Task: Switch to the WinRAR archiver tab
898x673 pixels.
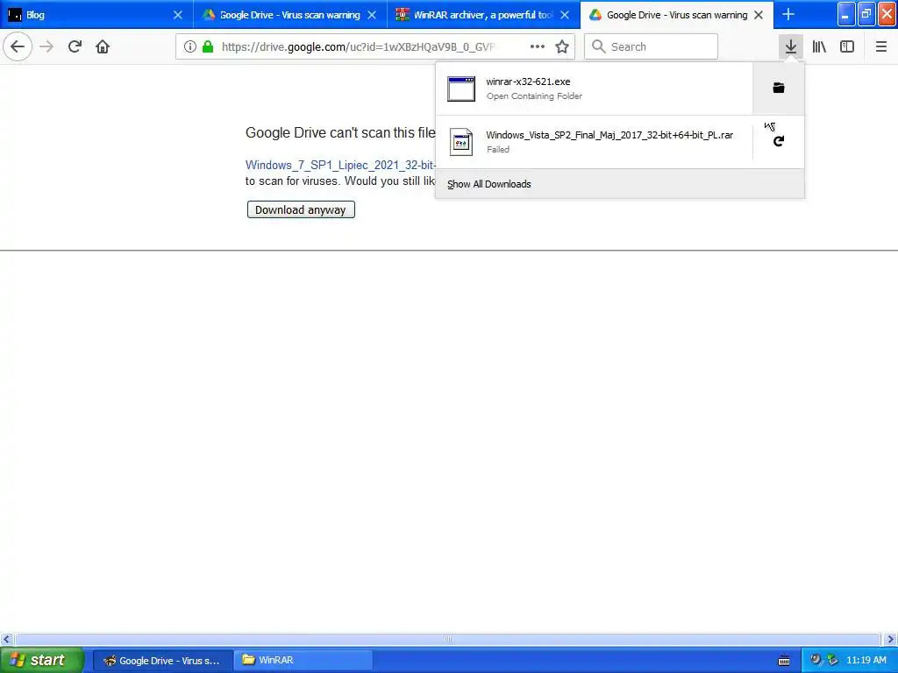Action: 483,15
